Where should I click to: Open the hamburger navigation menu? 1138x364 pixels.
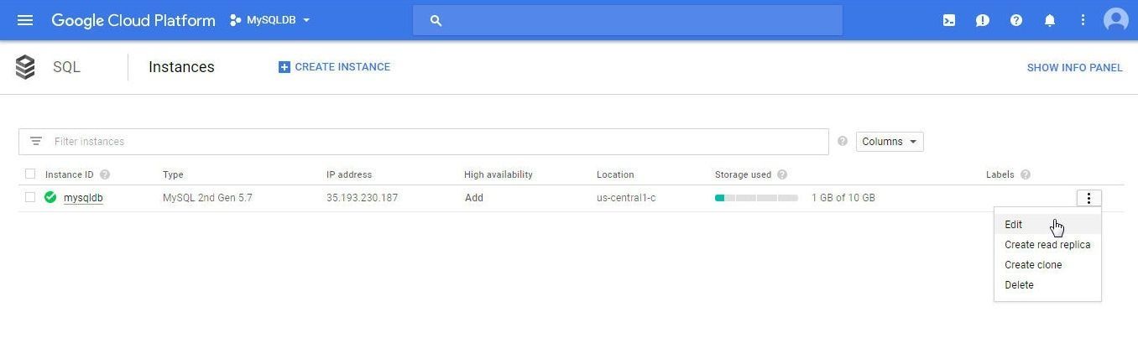tap(25, 20)
